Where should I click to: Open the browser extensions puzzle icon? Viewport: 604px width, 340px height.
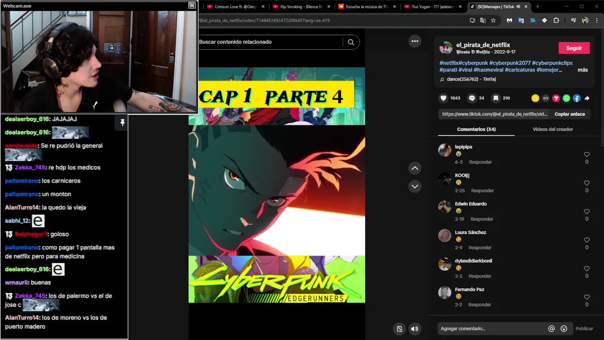tap(556, 20)
